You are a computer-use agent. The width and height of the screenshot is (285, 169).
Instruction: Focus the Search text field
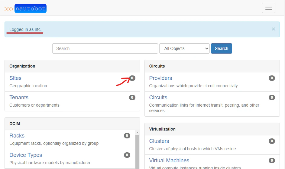105,48
